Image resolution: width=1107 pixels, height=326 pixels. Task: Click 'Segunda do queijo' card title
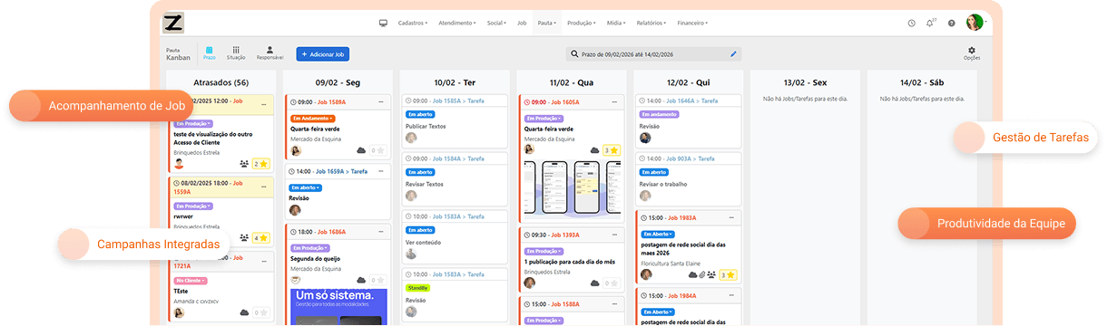click(316, 259)
